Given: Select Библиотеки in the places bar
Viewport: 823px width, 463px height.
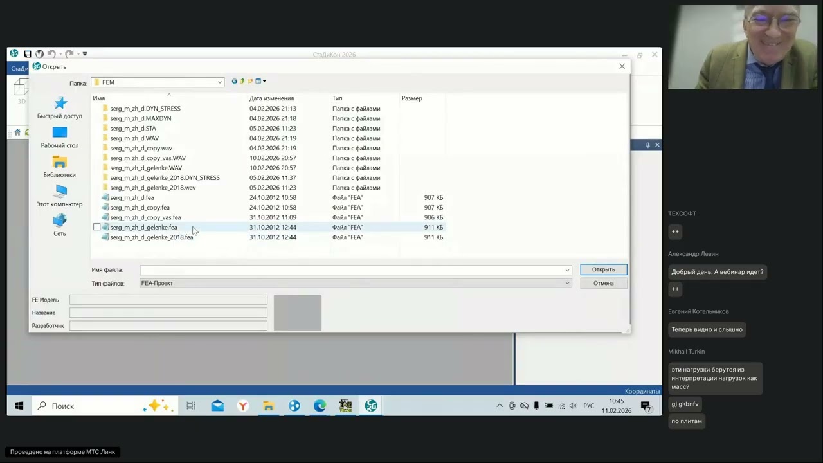Looking at the screenshot, I should click(60, 167).
